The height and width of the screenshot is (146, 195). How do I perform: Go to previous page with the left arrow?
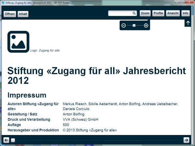[6, 140]
